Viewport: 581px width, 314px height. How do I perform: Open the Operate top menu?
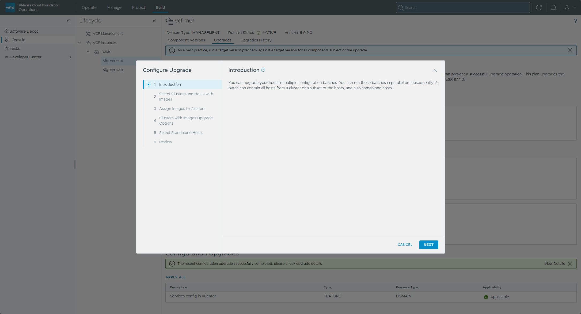(89, 7)
